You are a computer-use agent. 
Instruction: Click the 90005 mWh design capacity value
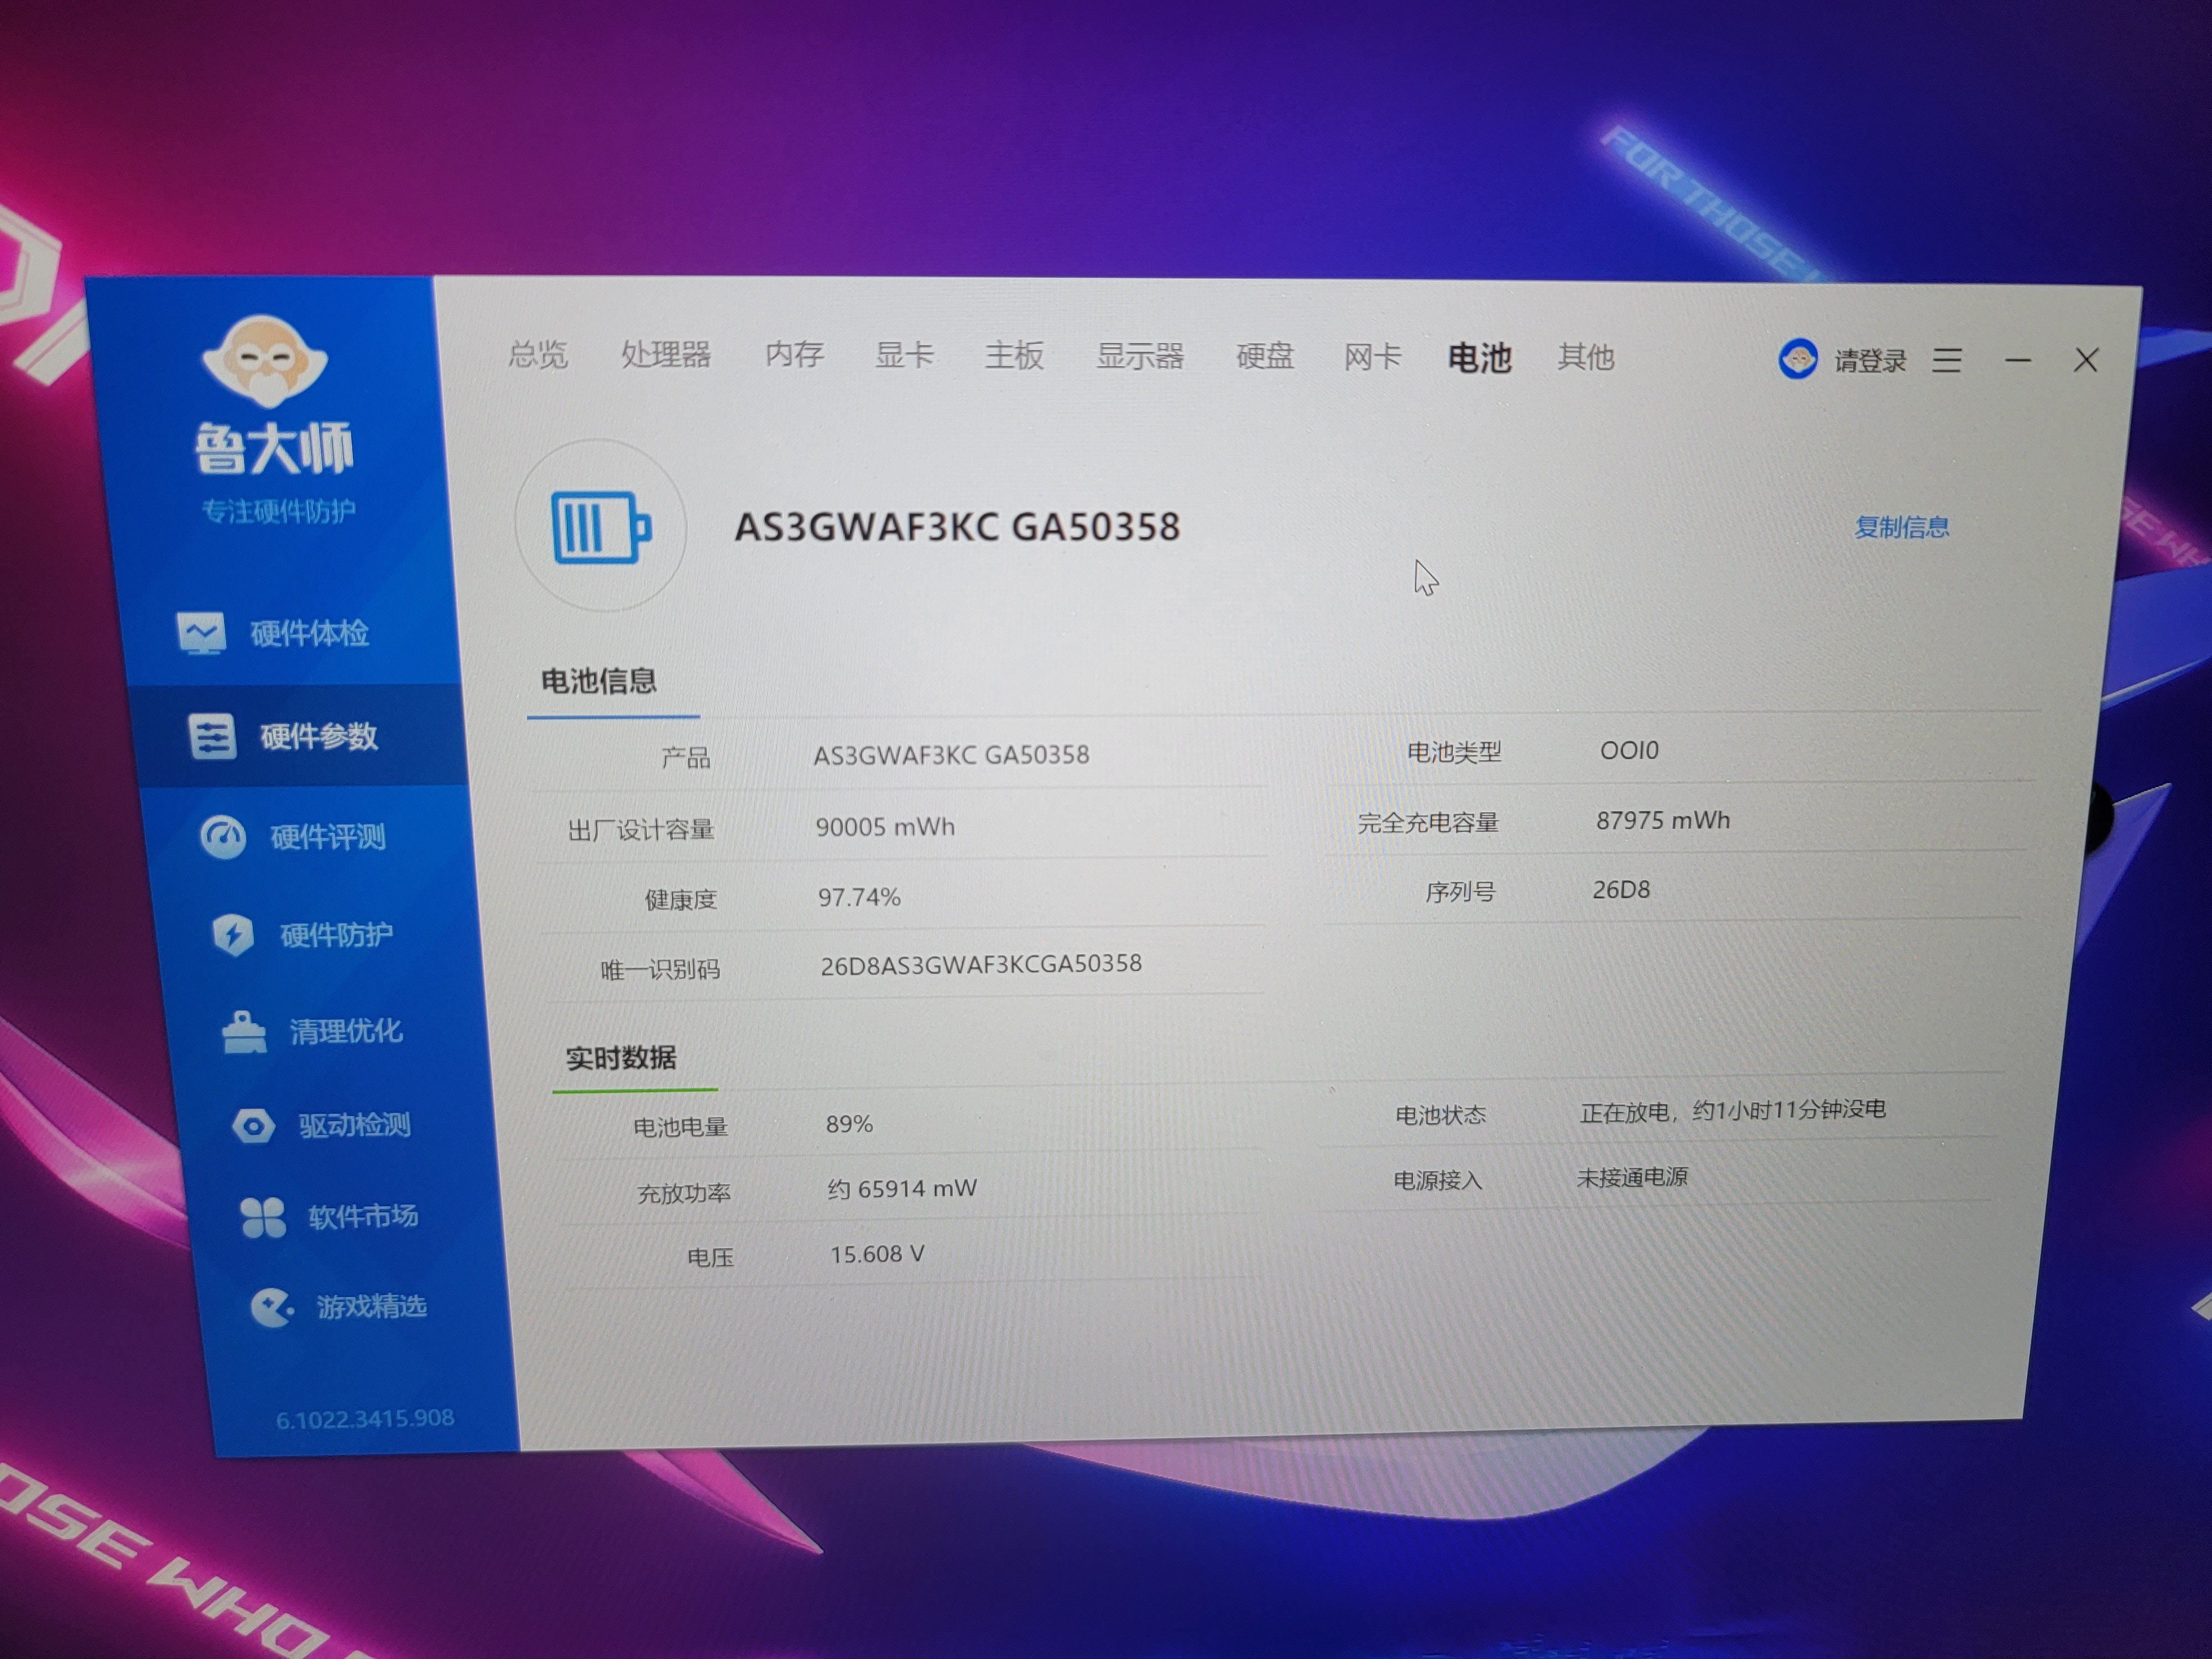[885, 827]
